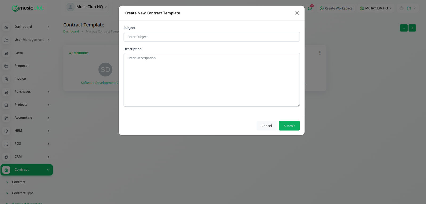Select the User Management icon in sidebar
The height and width of the screenshot is (204, 426).
coord(6,40)
